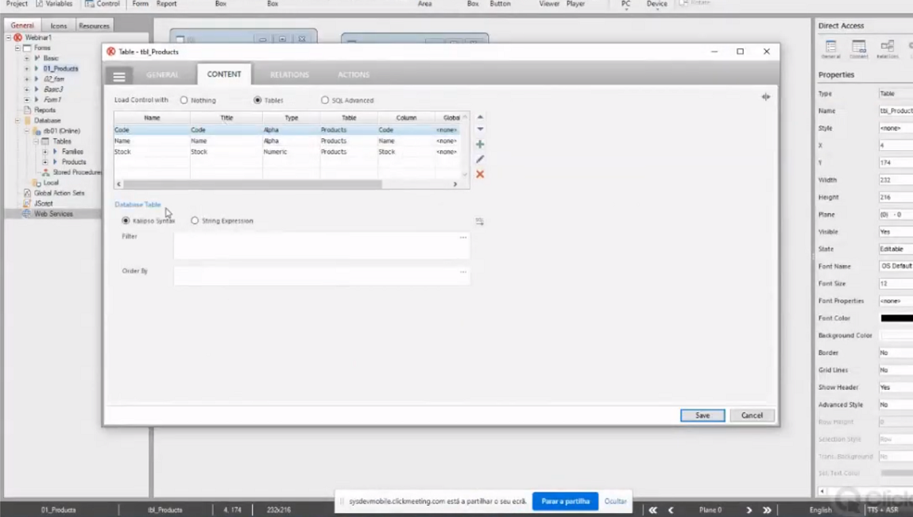Open the hamburger menu in Table dialog
The image size is (913, 517).
coord(119,76)
